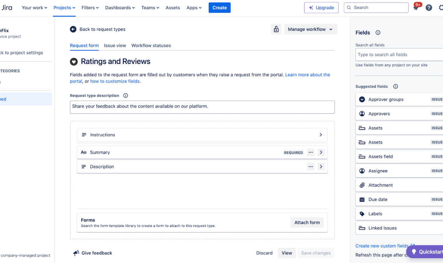The image size is (443, 263).
Task: Open the Summary field options ellipsis menu
Action: coord(310,152)
